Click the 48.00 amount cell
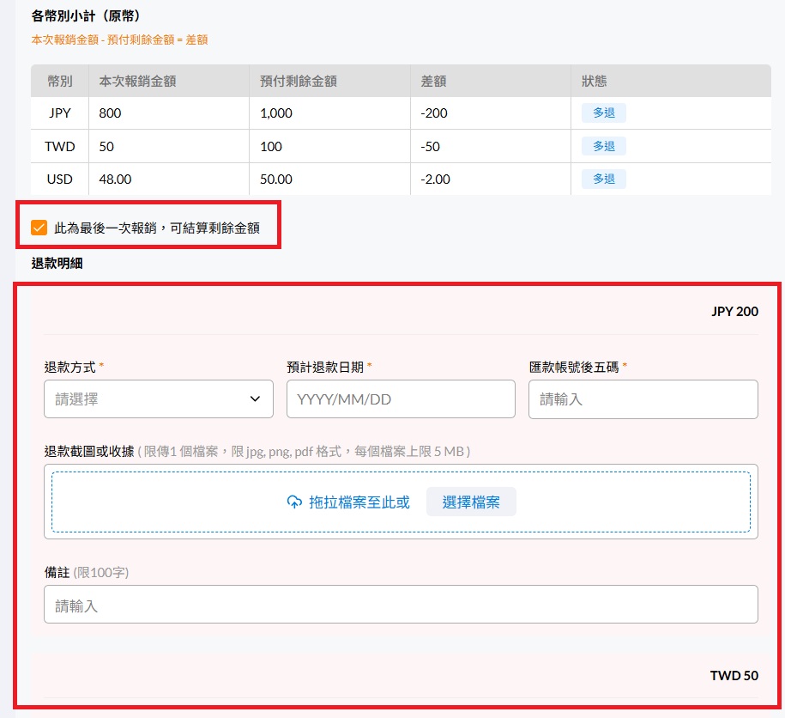This screenshot has height=718, width=785. tap(169, 179)
